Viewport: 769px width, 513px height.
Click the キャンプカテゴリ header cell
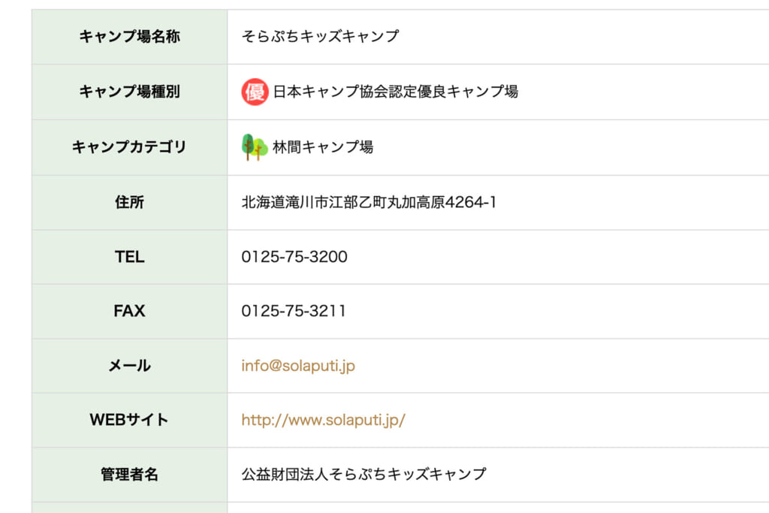coord(130,147)
